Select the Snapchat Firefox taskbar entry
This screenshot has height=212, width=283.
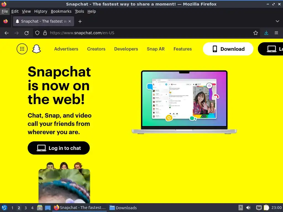pos(80,208)
